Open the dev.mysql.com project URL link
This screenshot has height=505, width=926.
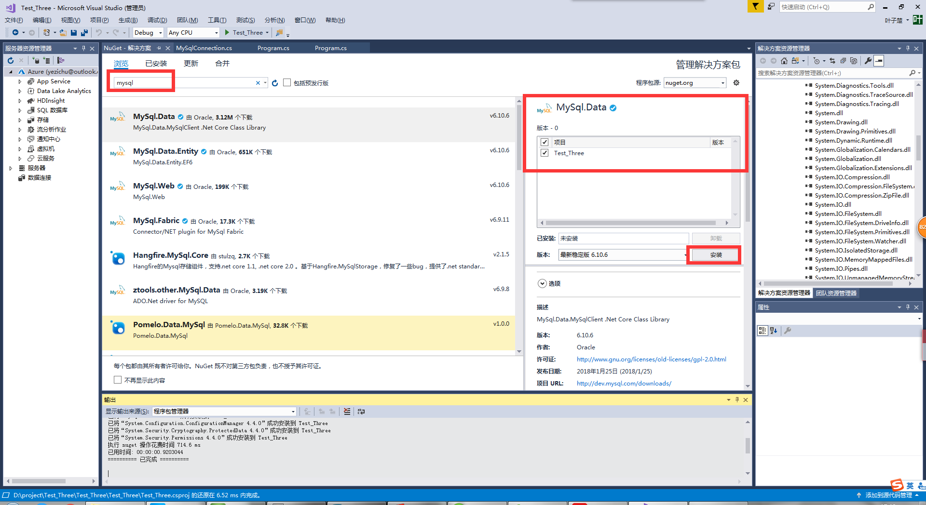624,383
